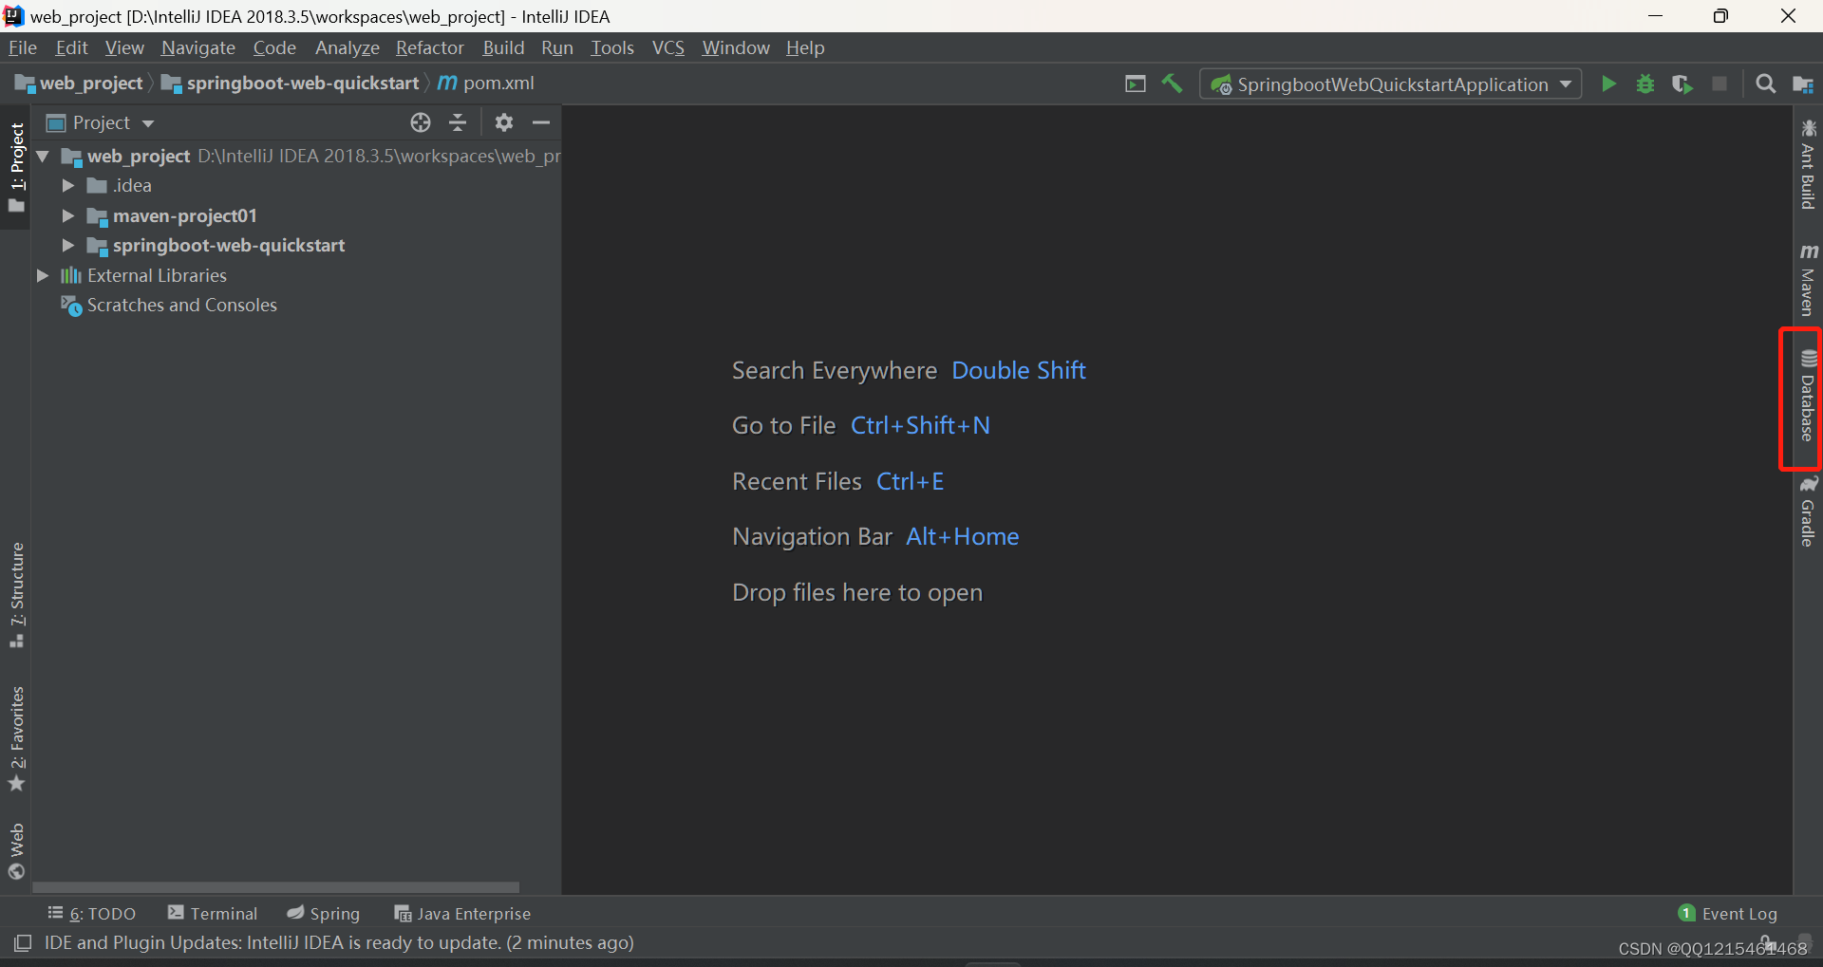Open the 6: TODO tool window
The width and height of the screenshot is (1823, 967).
coord(92,913)
